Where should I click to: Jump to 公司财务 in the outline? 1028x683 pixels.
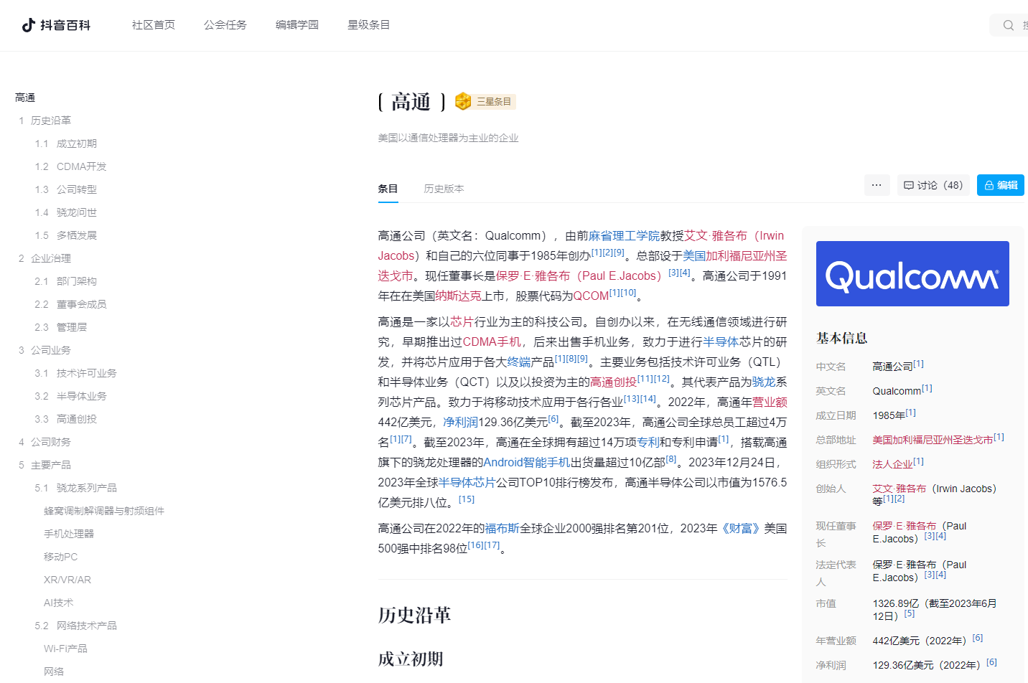51,442
